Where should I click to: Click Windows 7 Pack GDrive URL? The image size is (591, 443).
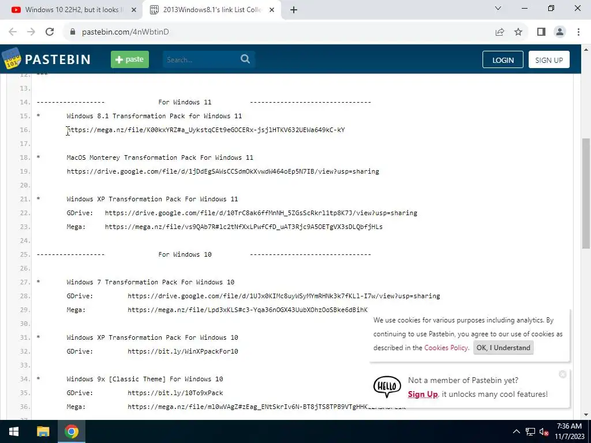click(x=284, y=296)
